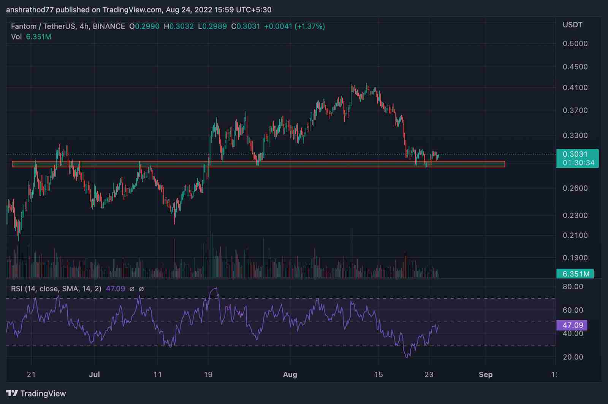This screenshot has width=608, height=404.
Task: Click the RSI axis label 80.00
Action: 573,286
